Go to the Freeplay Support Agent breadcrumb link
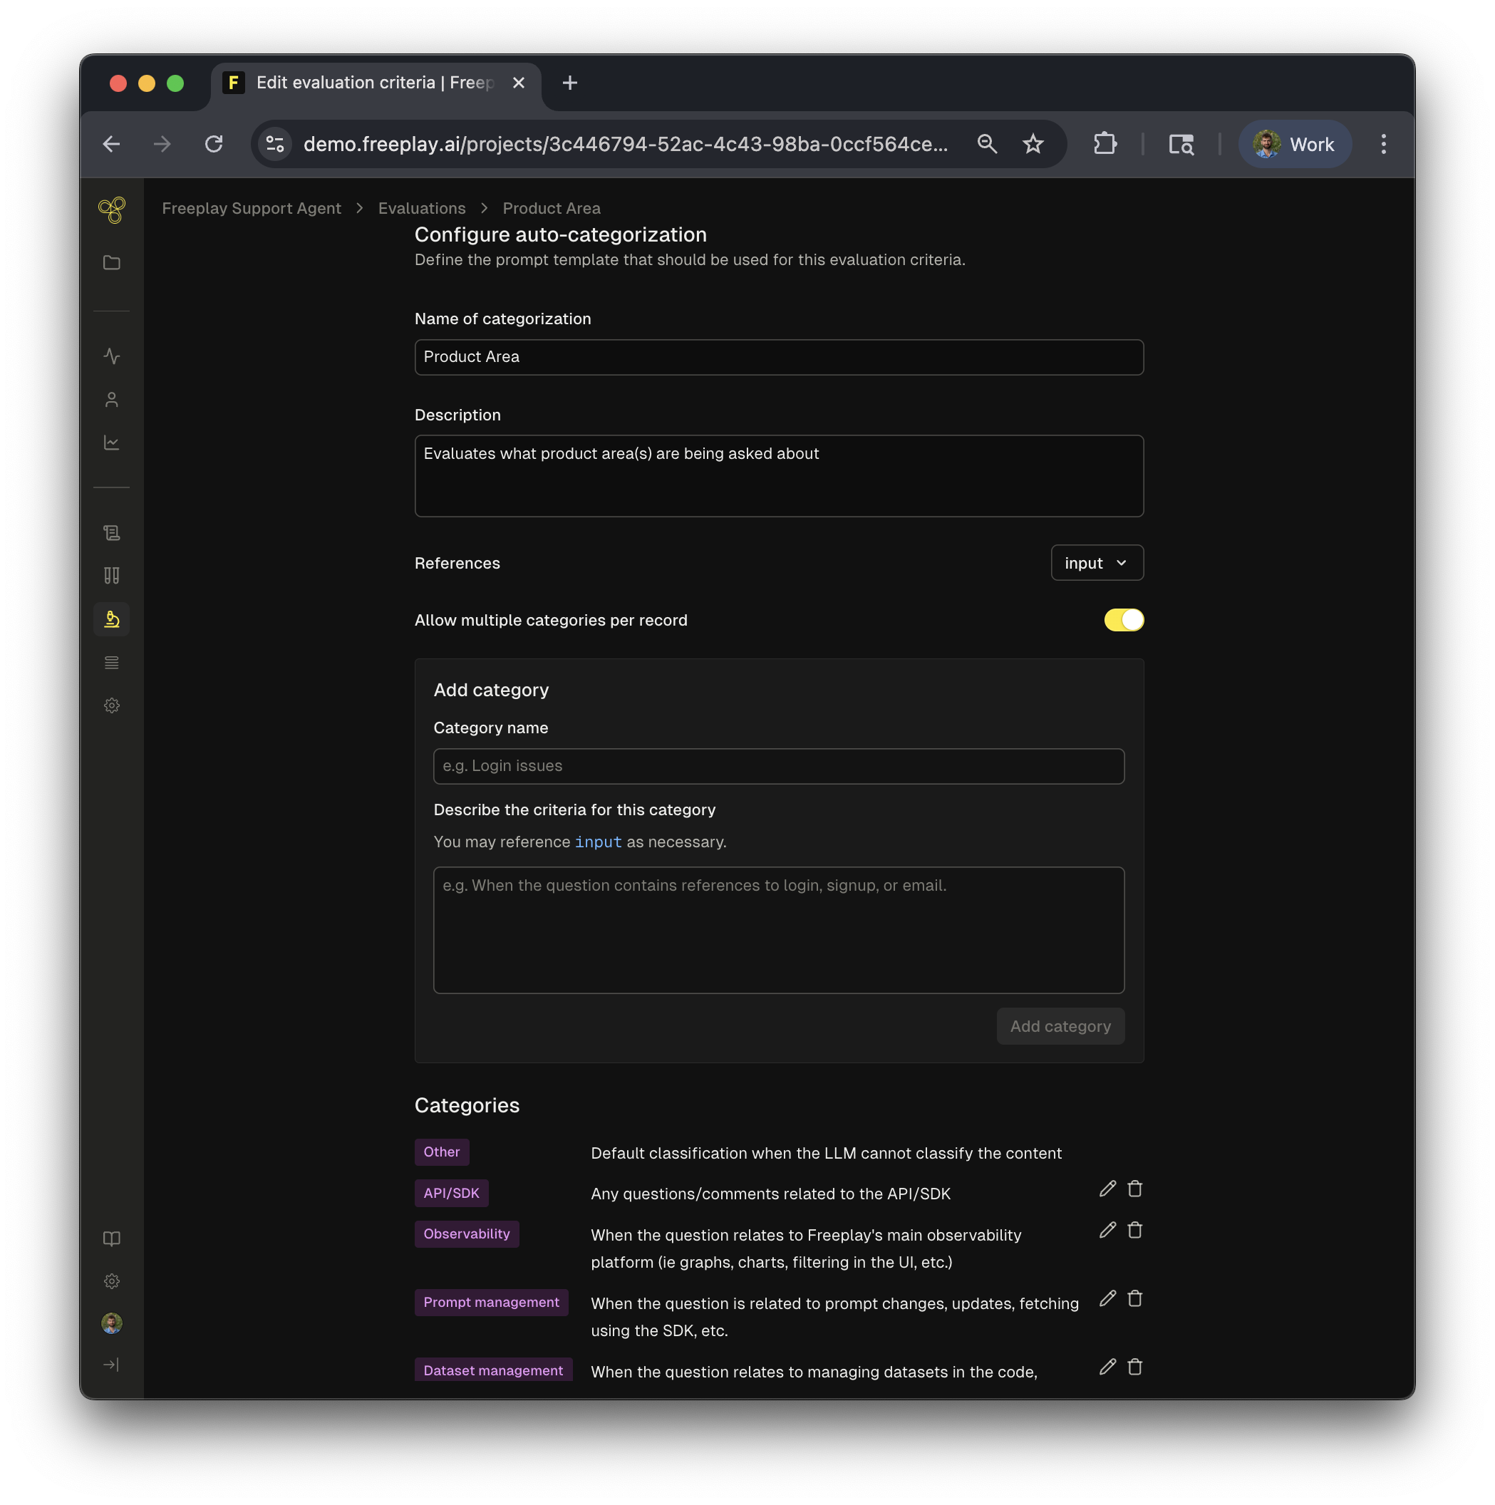 251,208
